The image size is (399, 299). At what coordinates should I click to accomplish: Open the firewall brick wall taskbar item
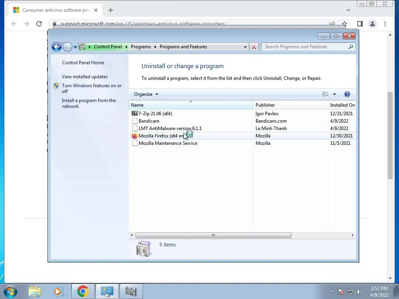coord(131,291)
